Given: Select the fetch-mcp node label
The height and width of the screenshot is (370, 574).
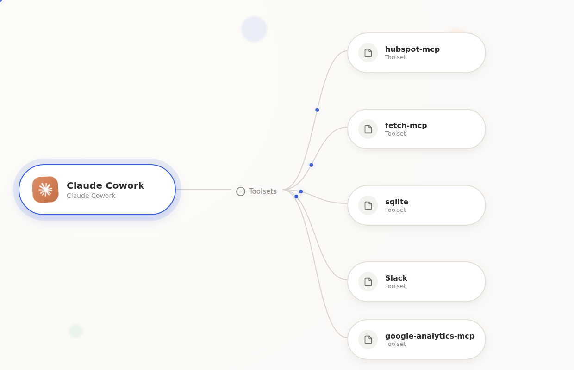Looking at the screenshot, I should 406,125.
